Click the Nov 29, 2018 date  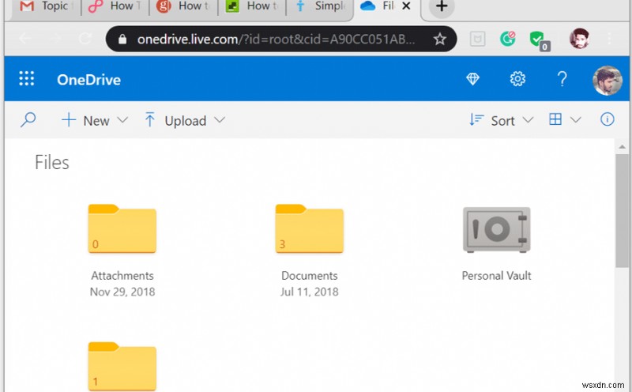point(122,292)
